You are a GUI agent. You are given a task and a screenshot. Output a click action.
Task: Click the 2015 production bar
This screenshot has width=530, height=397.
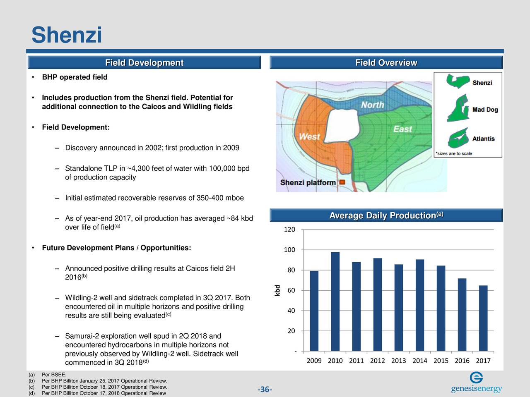coord(441,309)
